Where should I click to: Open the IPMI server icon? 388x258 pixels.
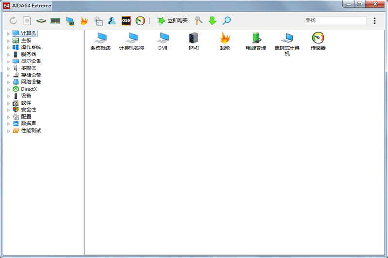(194, 38)
